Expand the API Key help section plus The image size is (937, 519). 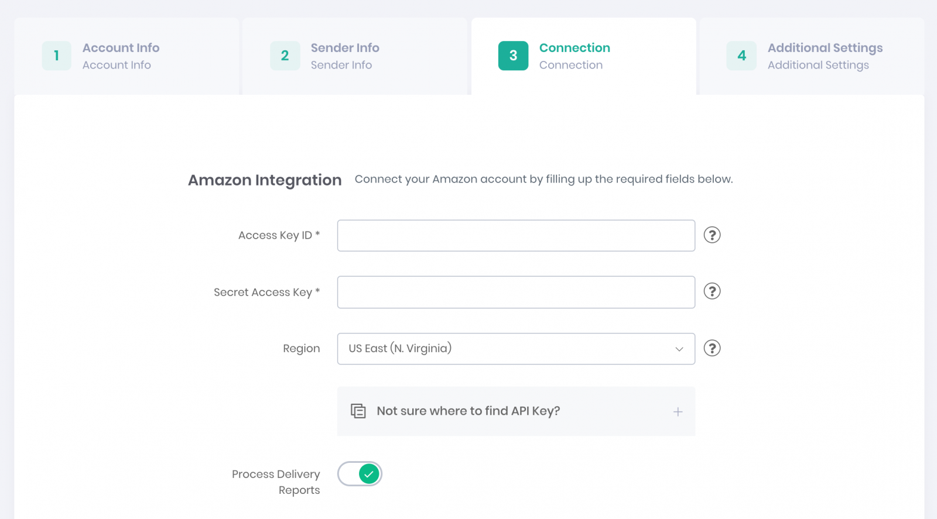pos(678,412)
